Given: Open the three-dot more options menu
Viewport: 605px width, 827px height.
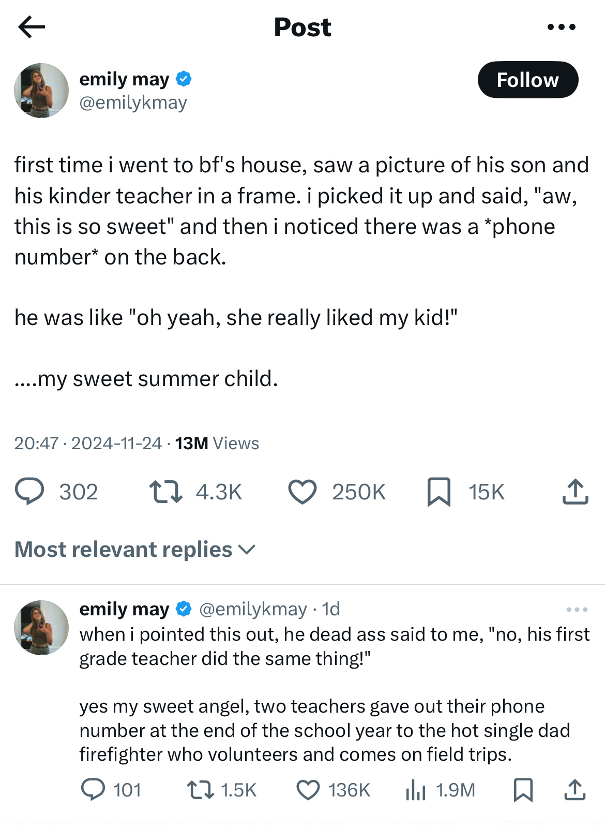Looking at the screenshot, I should point(562,27).
